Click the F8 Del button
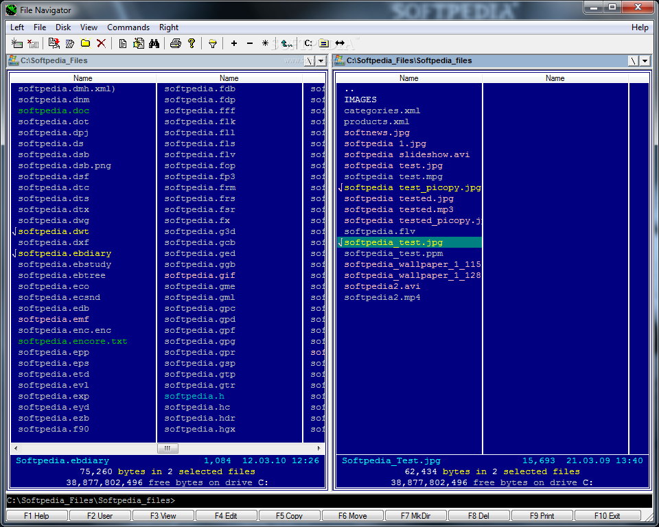This screenshot has width=659, height=527. click(x=478, y=515)
